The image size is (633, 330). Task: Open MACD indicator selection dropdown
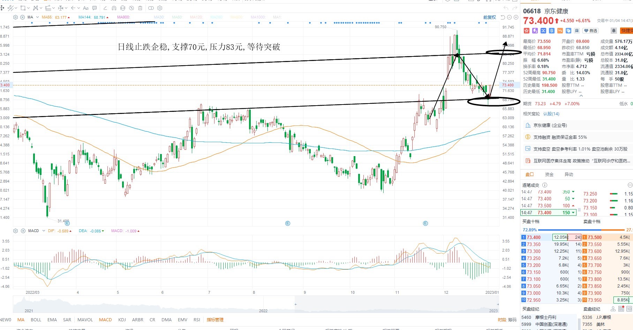coord(43,231)
